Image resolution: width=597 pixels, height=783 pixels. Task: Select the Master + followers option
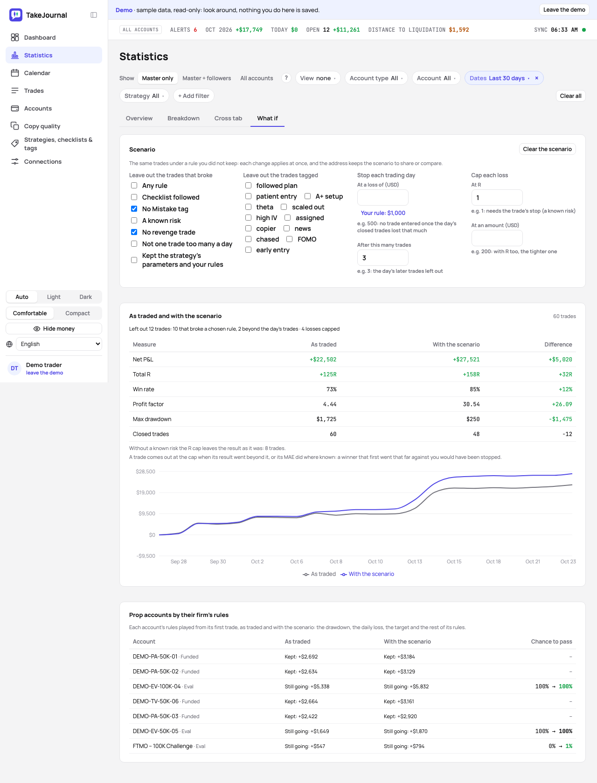(207, 78)
